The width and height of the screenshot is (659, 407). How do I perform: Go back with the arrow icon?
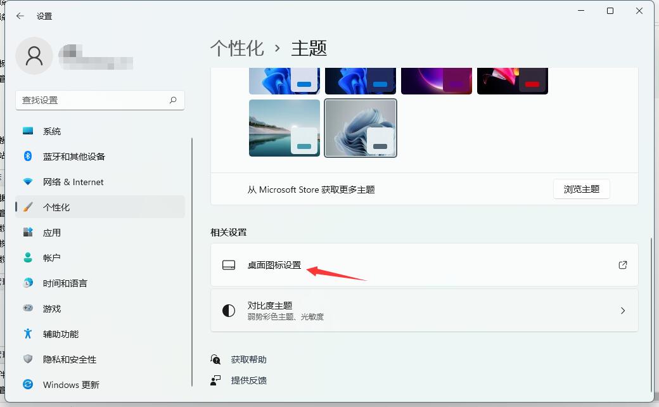point(20,16)
